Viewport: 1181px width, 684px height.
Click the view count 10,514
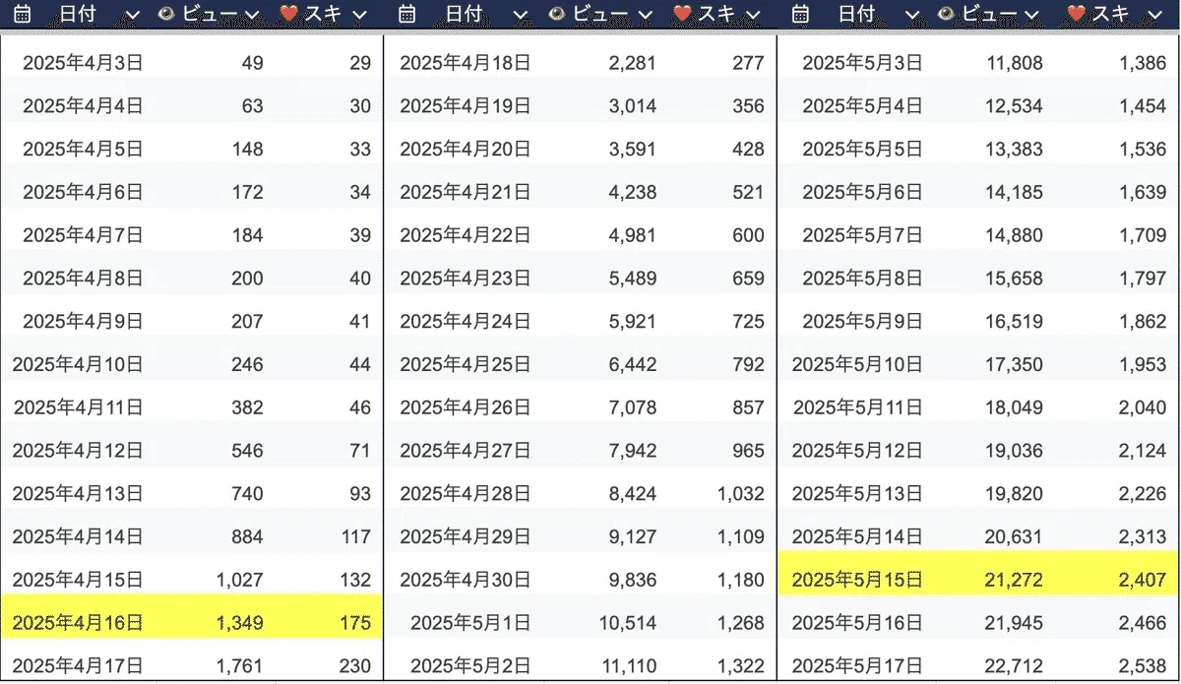(x=628, y=622)
